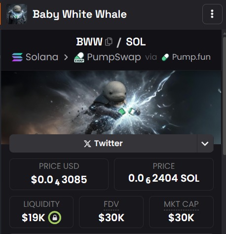
Task: Click the FDV label for details
Action: 111,204
